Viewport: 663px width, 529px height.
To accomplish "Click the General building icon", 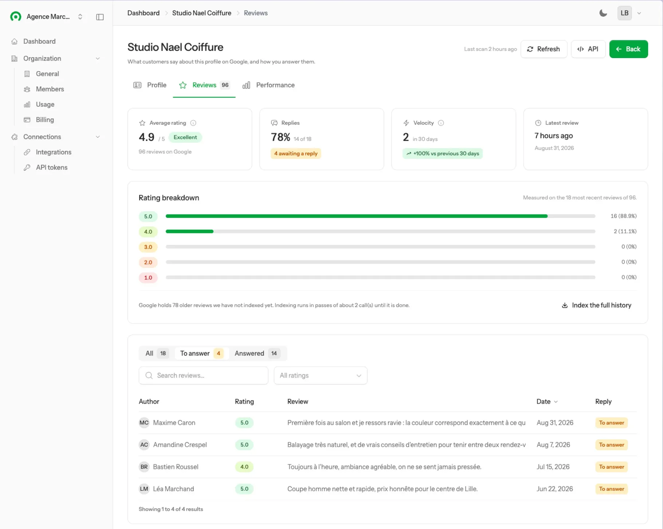I will 27,74.
